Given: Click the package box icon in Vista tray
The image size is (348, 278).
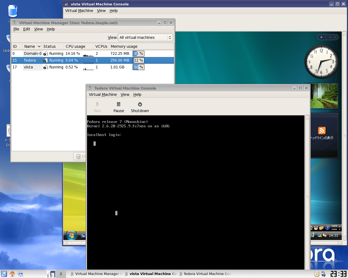Looking at the screenshot, I should [321, 228].
